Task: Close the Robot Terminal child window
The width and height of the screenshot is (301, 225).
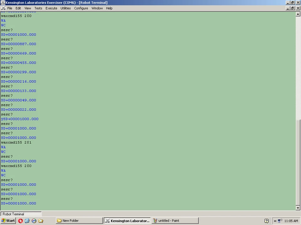Action: pyautogui.click(x=298, y=8)
